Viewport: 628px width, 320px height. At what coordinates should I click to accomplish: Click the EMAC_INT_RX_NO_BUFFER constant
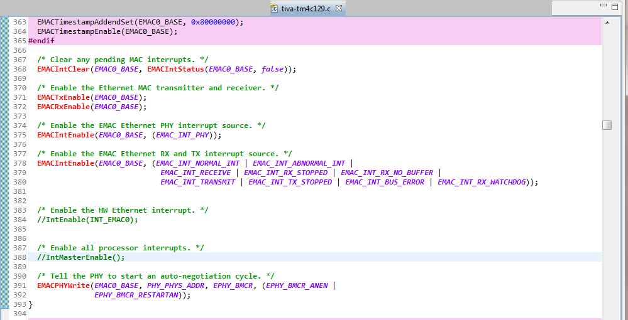tap(387, 173)
